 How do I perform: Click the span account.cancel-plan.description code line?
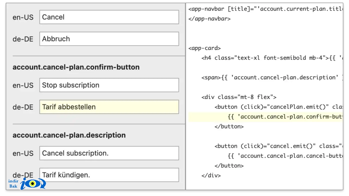pos(272,78)
